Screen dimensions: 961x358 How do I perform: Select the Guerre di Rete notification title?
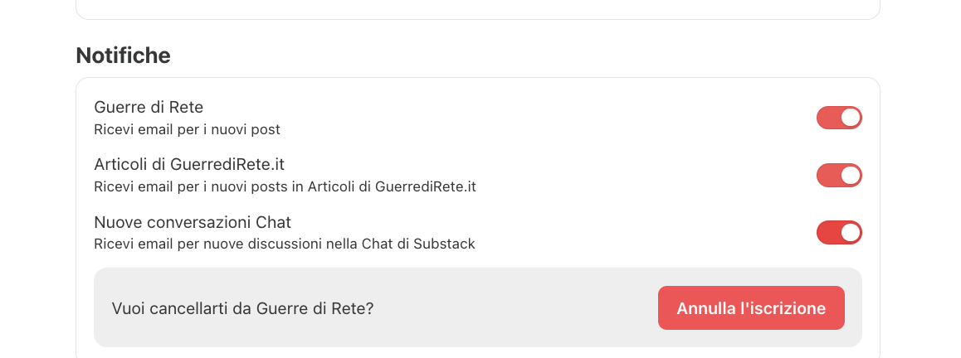point(149,107)
